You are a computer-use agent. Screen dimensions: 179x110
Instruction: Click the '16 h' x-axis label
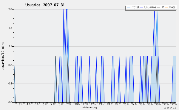tap(126, 104)
